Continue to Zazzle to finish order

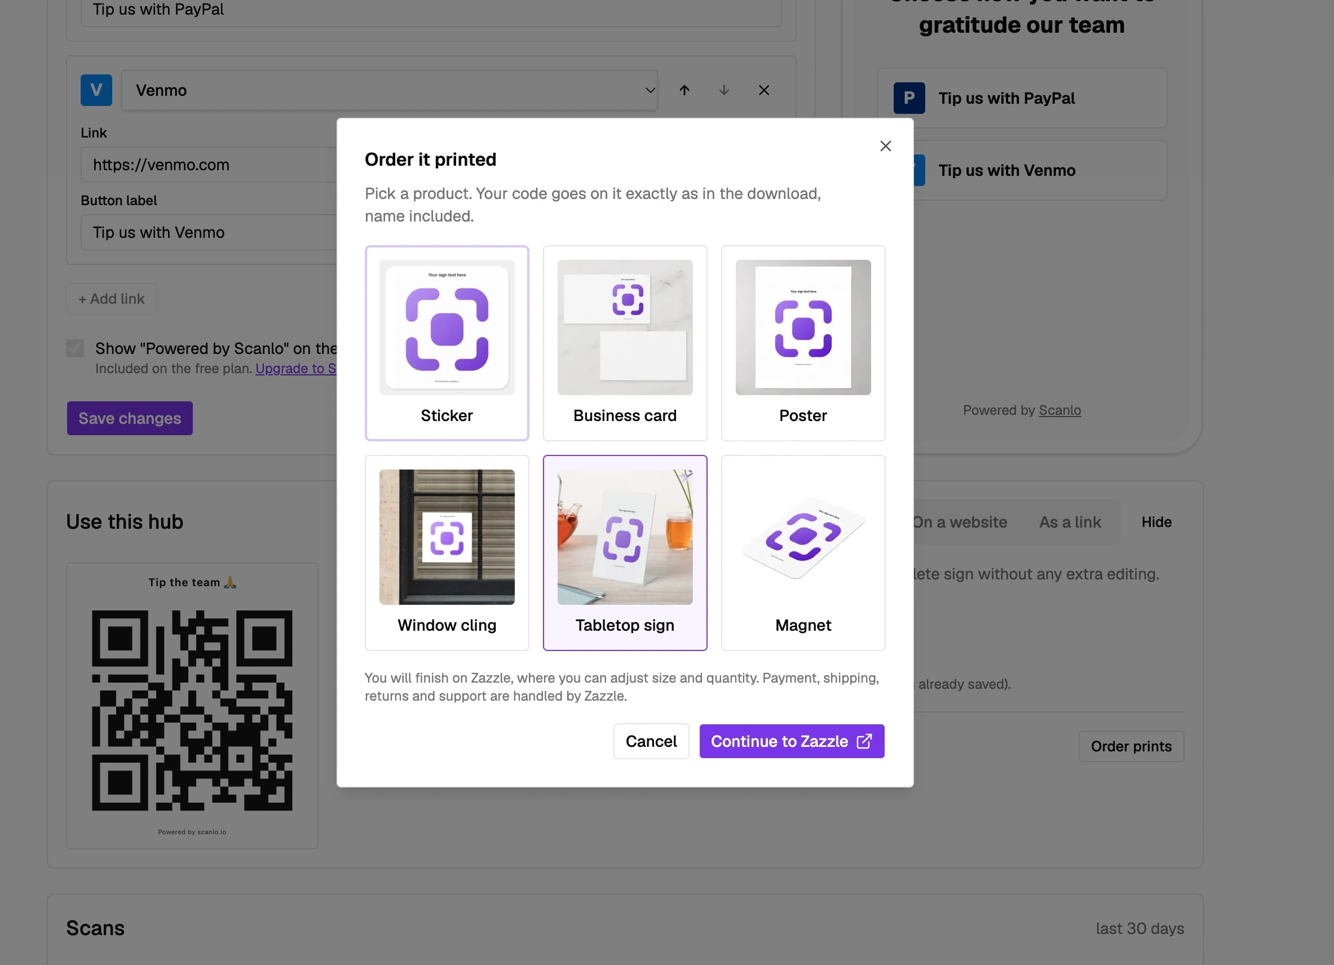[792, 741]
